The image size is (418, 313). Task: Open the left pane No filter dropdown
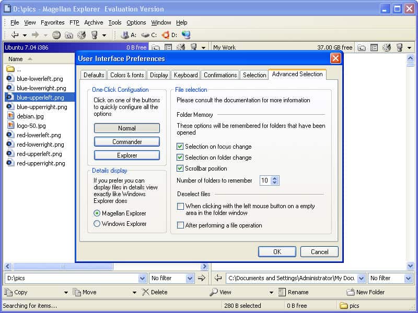click(x=190, y=279)
